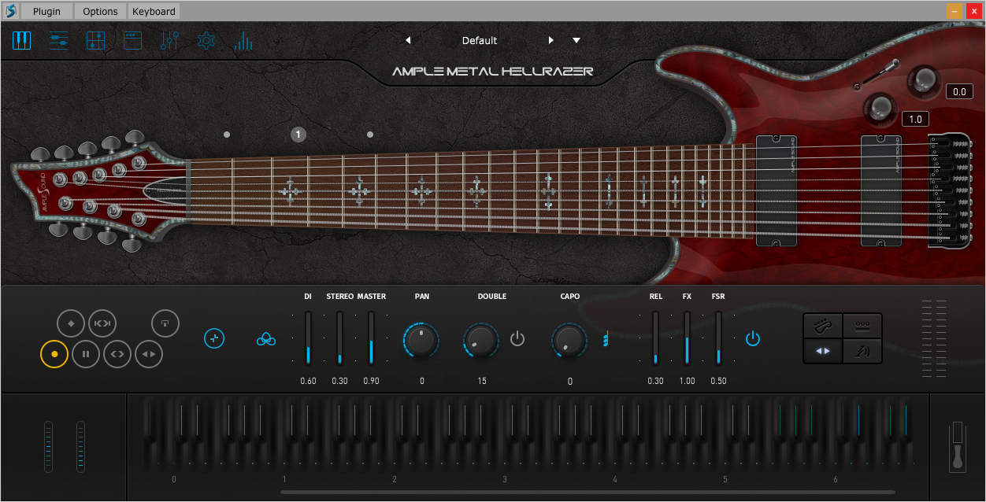Click the Default preset name
986x502 pixels.
(480, 40)
